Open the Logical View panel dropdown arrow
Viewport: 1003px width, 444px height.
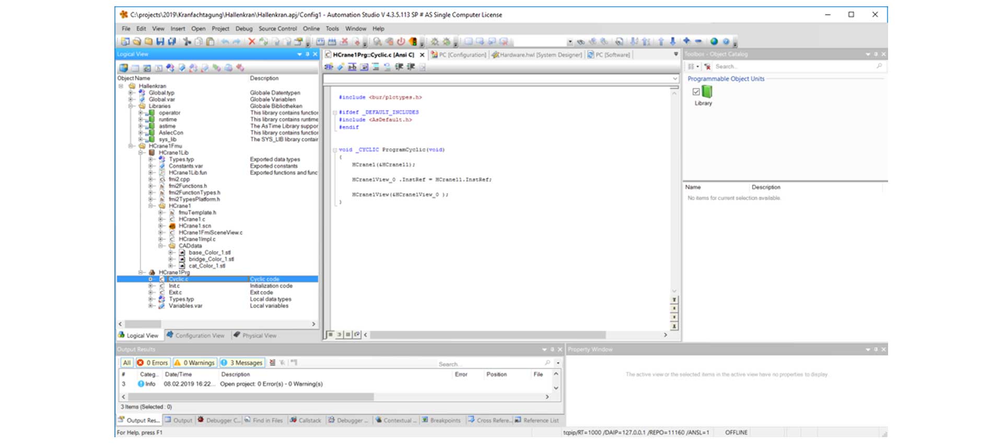pyautogui.click(x=299, y=54)
